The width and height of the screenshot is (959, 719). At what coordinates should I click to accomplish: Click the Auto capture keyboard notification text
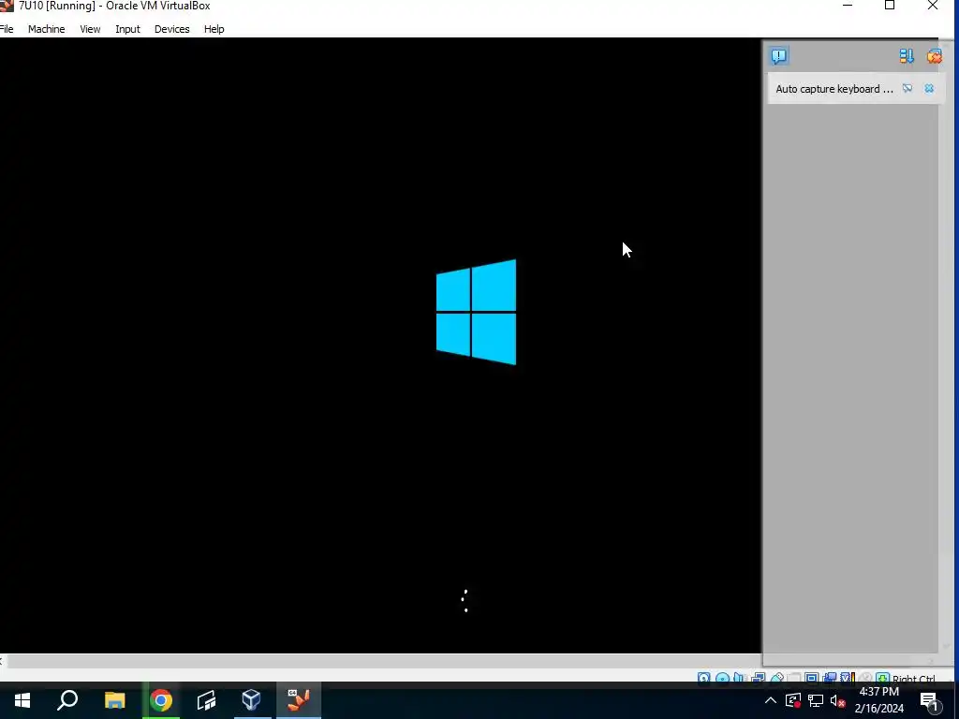[x=834, y=89]
